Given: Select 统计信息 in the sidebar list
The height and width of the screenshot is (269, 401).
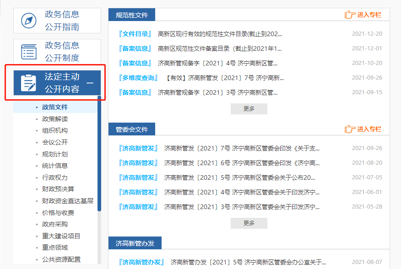Looking at the screenshot, I should pos(55,166).
